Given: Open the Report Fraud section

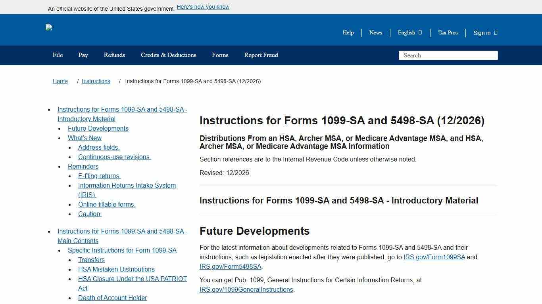Looking at the screenshot, I should click(261, 55).
